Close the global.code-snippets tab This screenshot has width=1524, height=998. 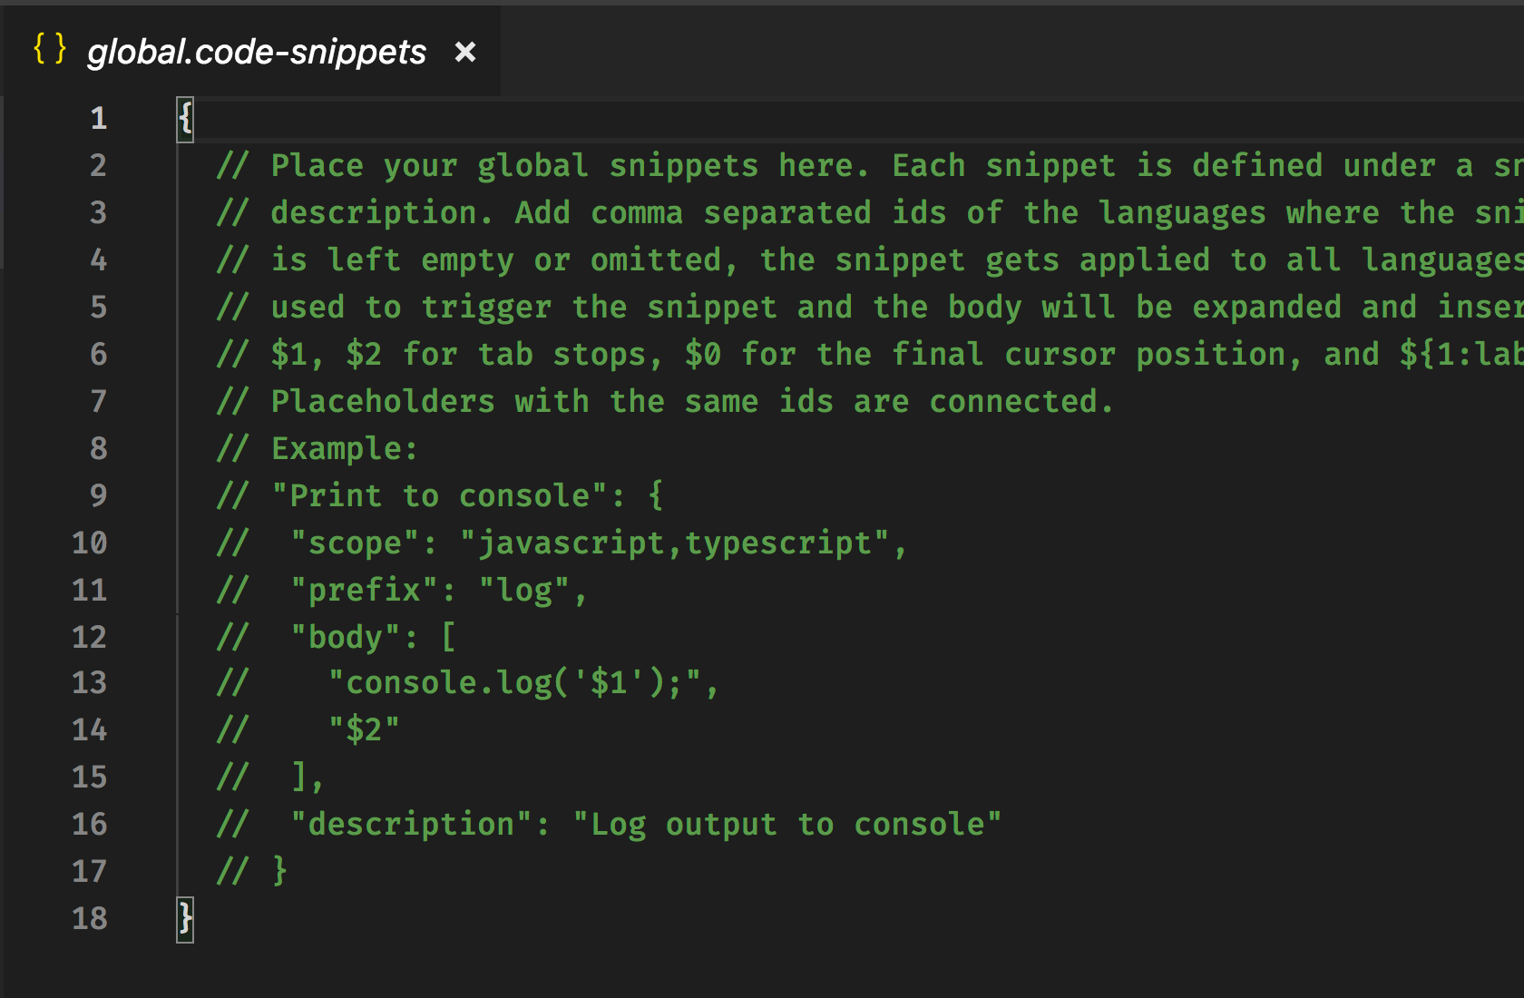pyautogui.click(x=465, y=52)
